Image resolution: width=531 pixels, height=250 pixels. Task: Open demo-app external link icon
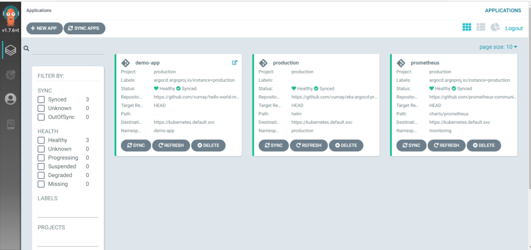tap(234, 63)
